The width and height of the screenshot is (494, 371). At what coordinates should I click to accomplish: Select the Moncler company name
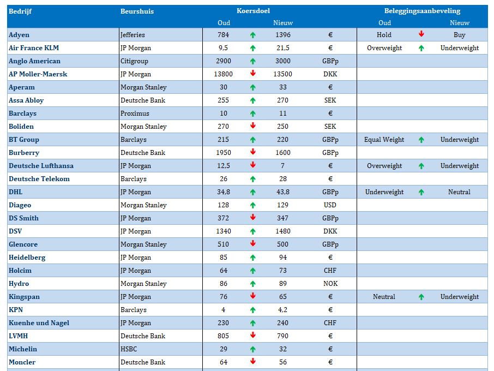tap(22, 362)
